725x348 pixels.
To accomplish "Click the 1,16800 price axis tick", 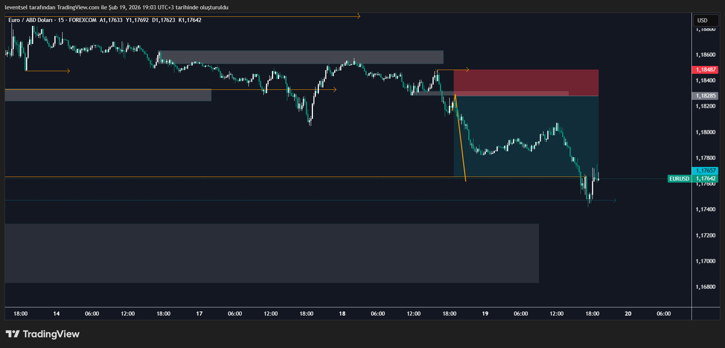I will [705, 287].
